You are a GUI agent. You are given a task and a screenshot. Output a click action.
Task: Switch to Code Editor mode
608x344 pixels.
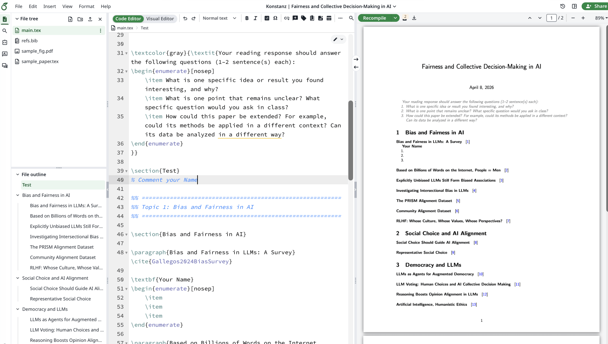(x=128, y=19)
